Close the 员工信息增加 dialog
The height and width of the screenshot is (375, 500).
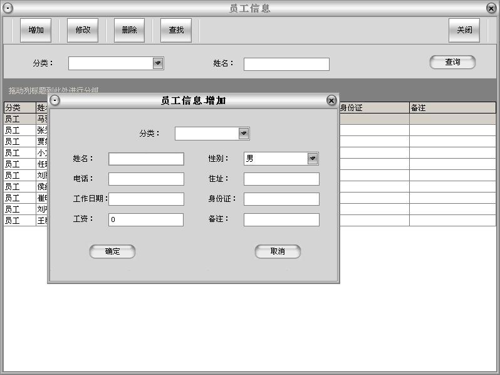coord(331,101)
